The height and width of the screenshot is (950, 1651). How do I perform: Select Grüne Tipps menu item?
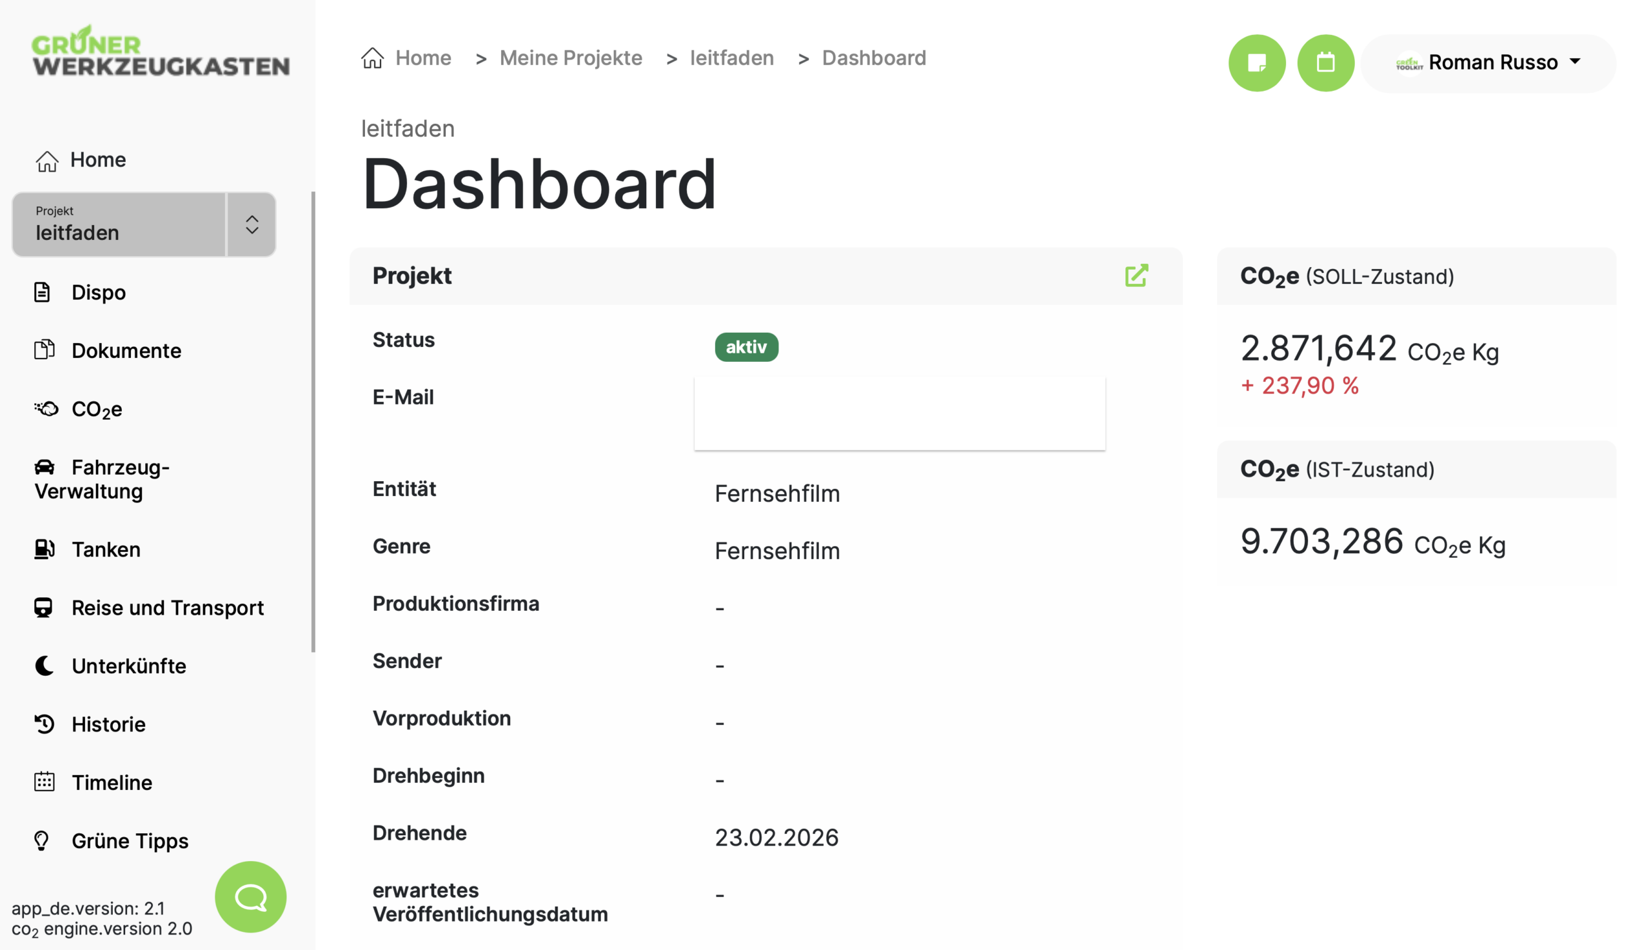tap(129, 840)
